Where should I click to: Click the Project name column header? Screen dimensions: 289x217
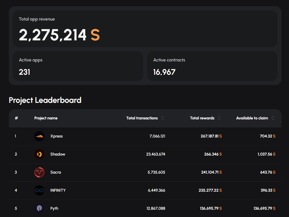[46, 118]
